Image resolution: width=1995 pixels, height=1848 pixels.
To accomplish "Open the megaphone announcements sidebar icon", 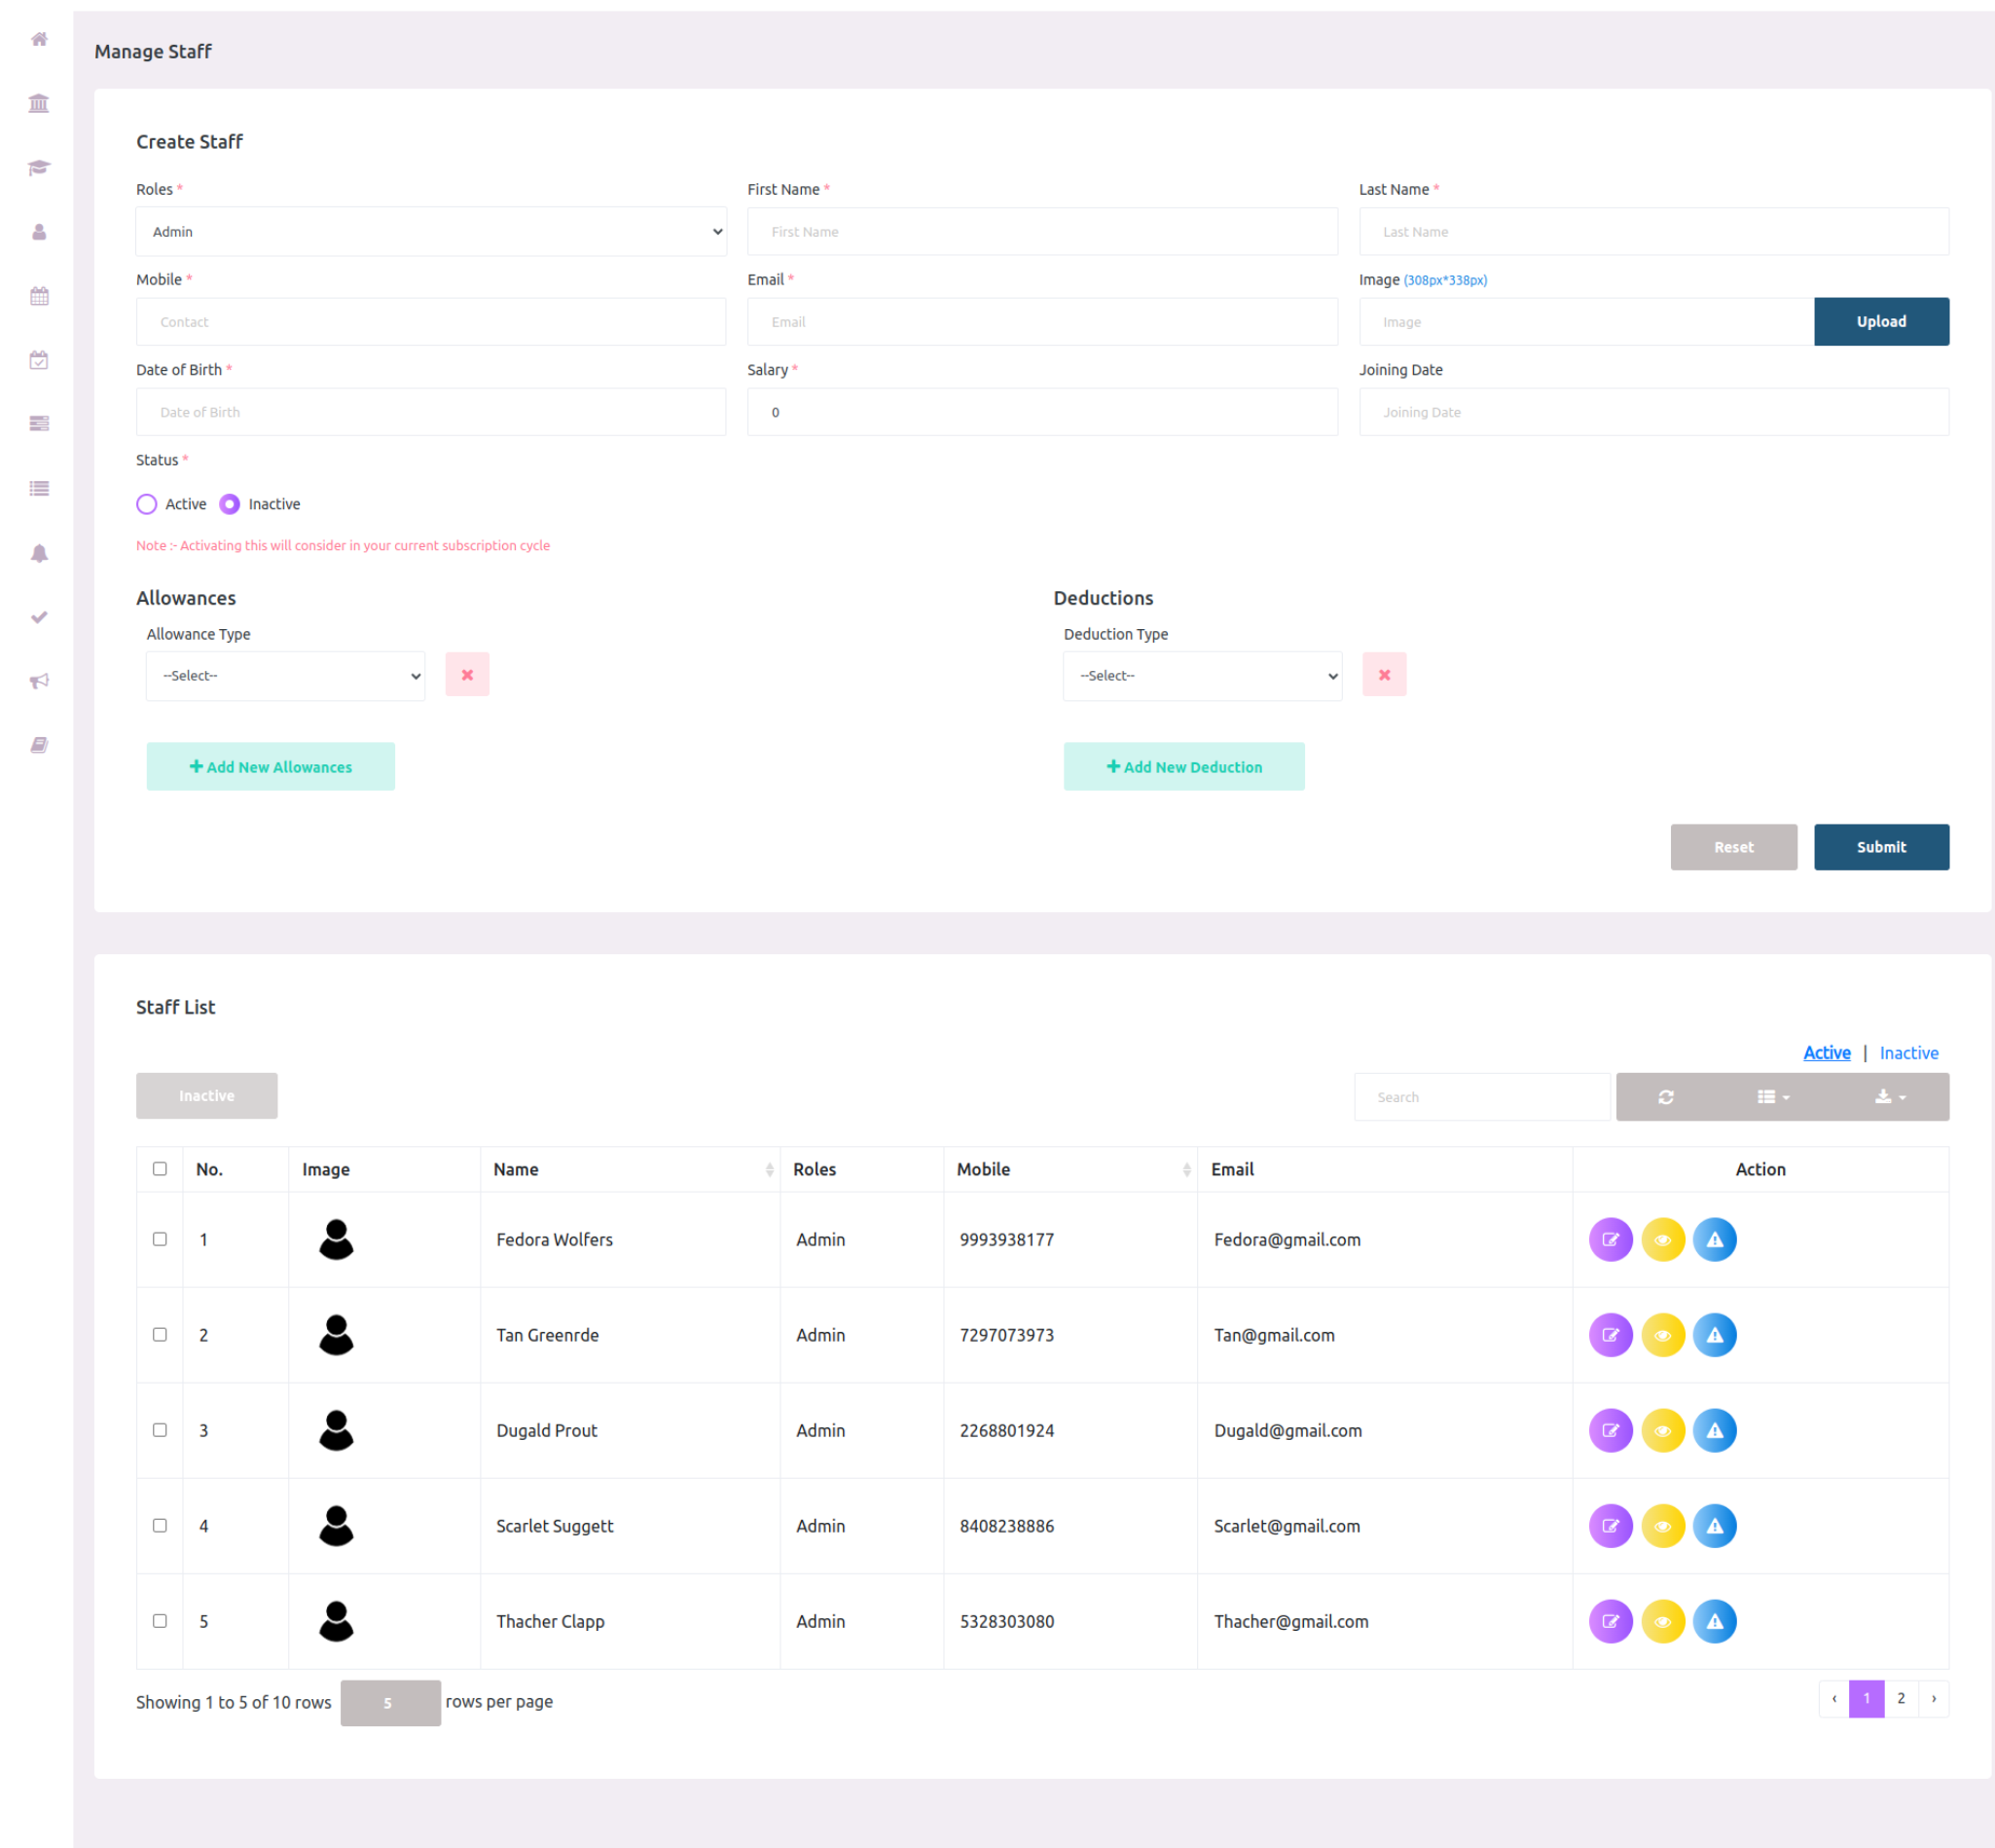I will tap(39, 681).
